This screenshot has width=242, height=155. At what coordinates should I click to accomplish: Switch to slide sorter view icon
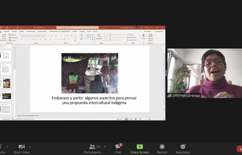131,119
